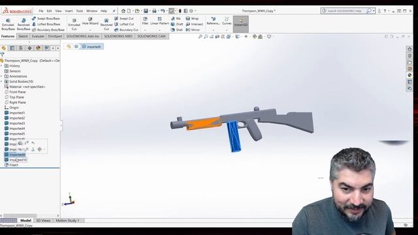The image size is (418, 235).
Task: Open dropdown arrow under Curves
Action: point(227,30)
